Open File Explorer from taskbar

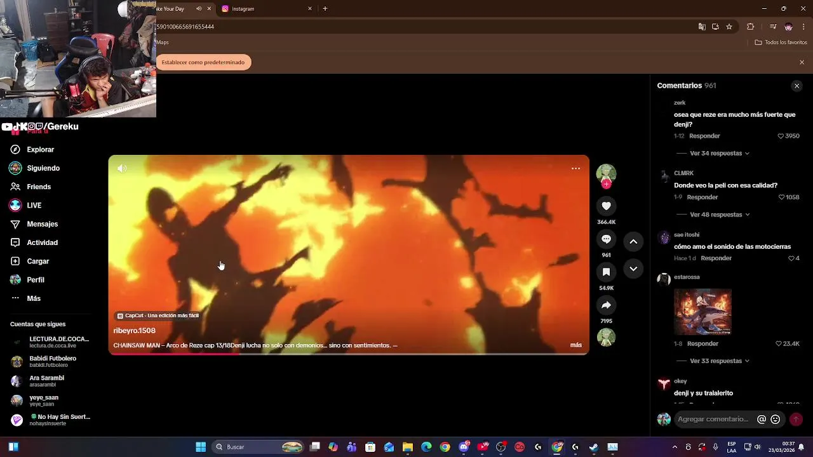408,447
